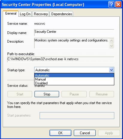The image size is (123, 139).
Task: Click the Help question mark icon
Action: pos(111,4)
